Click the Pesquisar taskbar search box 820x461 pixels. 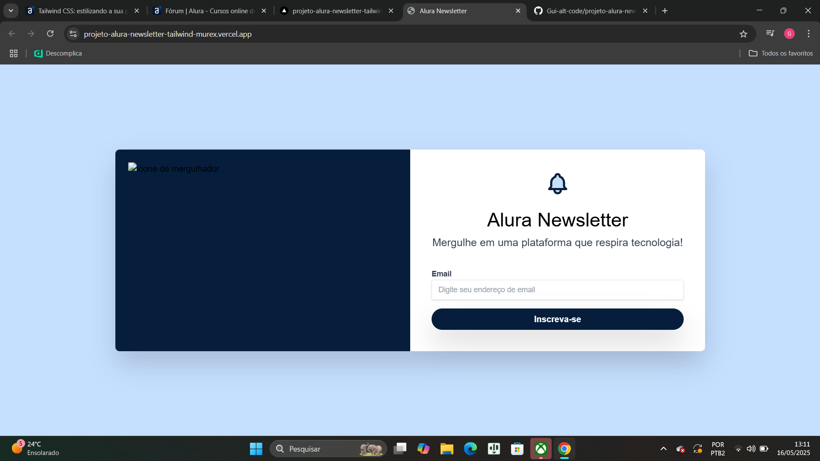[x=328, y=449]
